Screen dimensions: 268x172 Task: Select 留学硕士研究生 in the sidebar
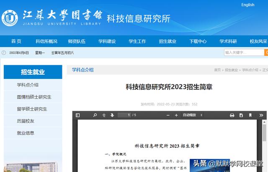[33, 109]
